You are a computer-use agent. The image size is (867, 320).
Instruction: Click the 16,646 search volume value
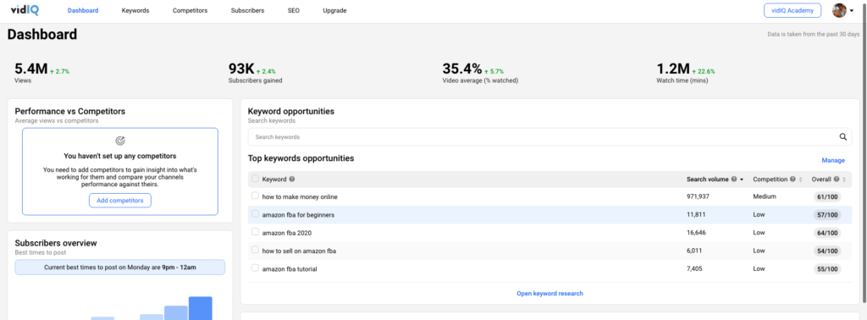(x=696, y=233)
